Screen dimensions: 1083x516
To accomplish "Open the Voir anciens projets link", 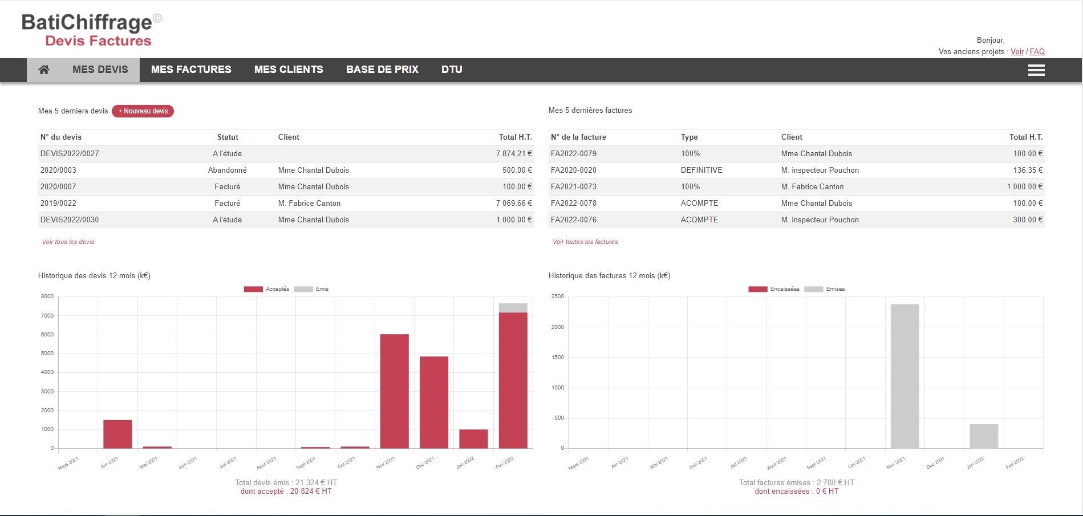I will coord(1017,51).
